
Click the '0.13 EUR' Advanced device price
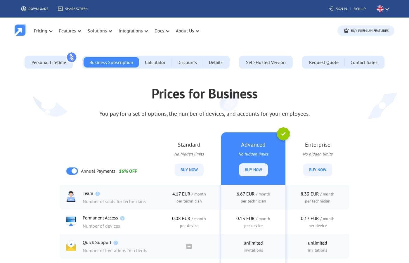[245, 219]
